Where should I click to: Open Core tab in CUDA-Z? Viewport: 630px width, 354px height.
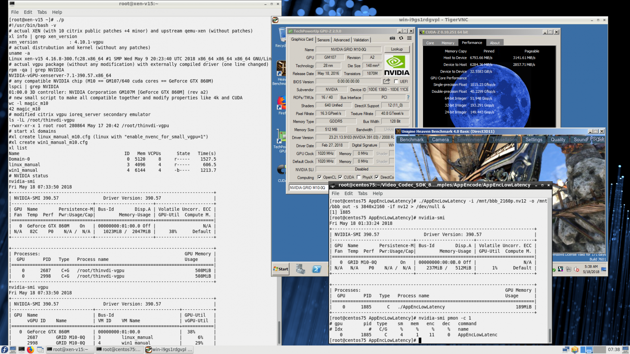tap(430, 43)
